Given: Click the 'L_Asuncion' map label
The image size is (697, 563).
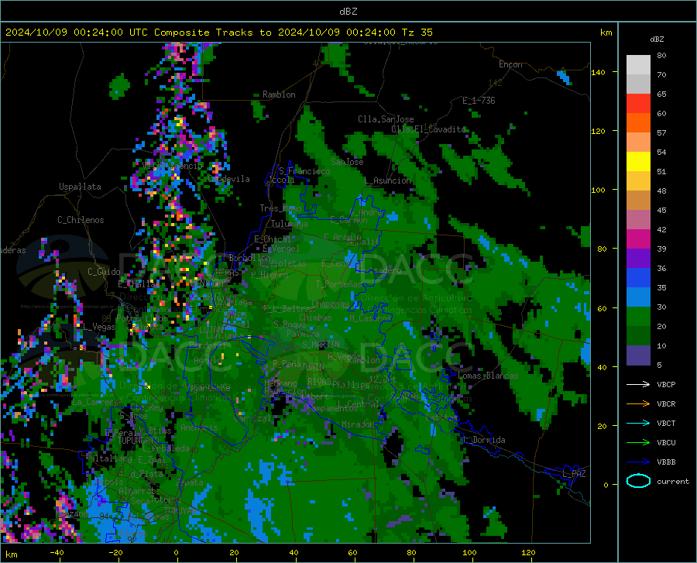Looking at the screenshot, I should pyautogui.click(x=388, y=180).
